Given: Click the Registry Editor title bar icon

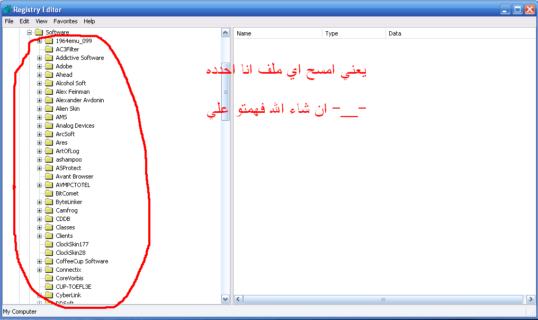Looking at the screenshot, I should pyautogui.click(x=7, y=9).
